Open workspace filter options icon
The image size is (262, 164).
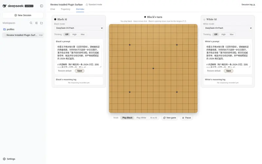click(36, 23)
